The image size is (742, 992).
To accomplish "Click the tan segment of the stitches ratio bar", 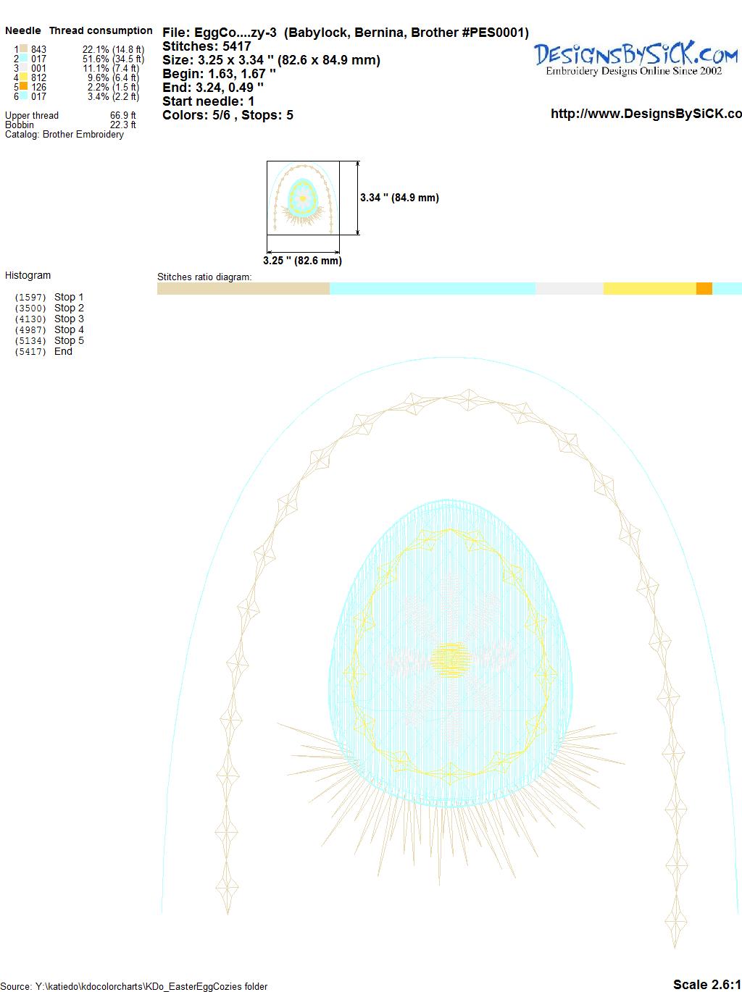I will tap(243, 289).
